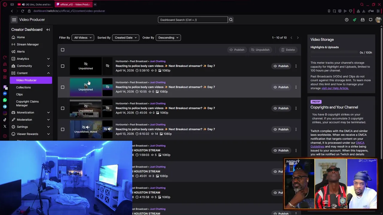Viewport: 383px width, 215px height.
Task: Open the All Videos filter dropdown
Action: pos(83,38)
